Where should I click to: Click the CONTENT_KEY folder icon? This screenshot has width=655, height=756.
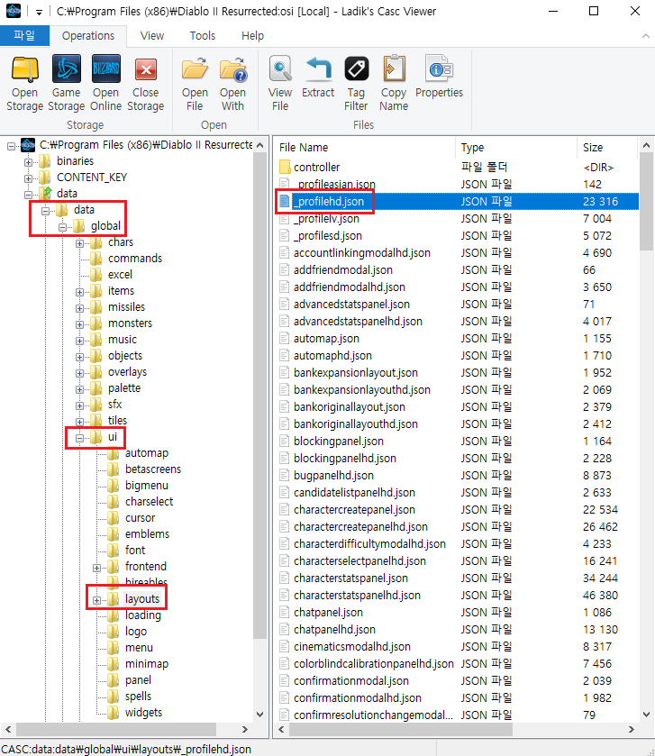click(x=45, y=177)
